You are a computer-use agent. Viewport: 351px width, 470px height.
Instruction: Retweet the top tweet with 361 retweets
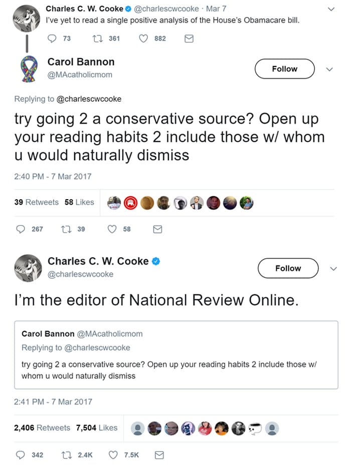(x=98, y=39)
